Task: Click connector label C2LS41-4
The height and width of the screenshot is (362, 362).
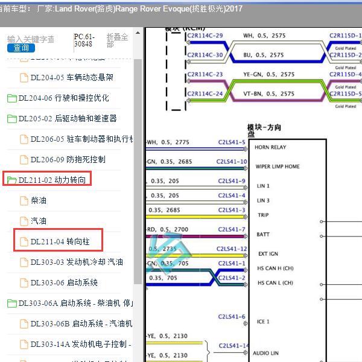Action: (x=232, y=195)
